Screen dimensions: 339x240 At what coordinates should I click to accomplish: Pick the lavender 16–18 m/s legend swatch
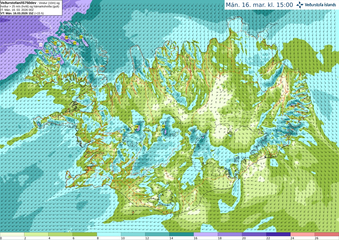pos(206,234)
